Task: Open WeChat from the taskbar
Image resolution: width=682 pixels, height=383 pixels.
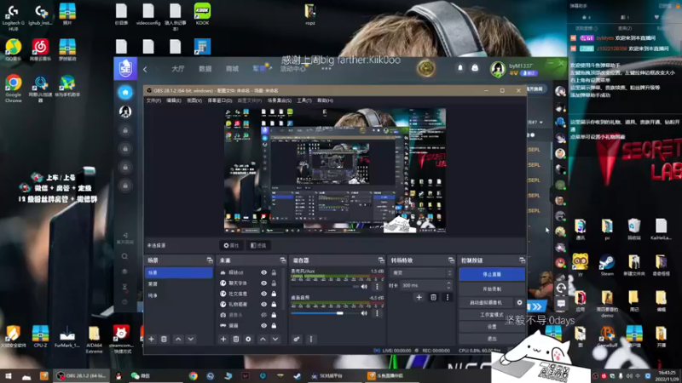Action: point(141,376)
